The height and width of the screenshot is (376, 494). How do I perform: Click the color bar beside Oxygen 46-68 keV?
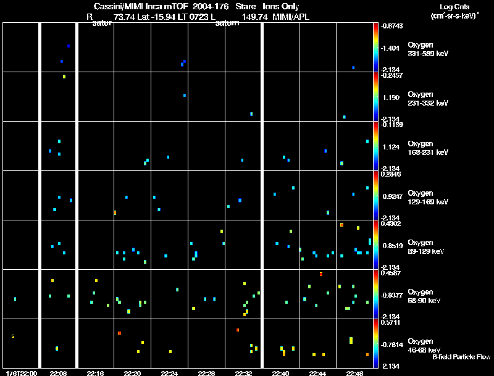(x=375, y=343)
